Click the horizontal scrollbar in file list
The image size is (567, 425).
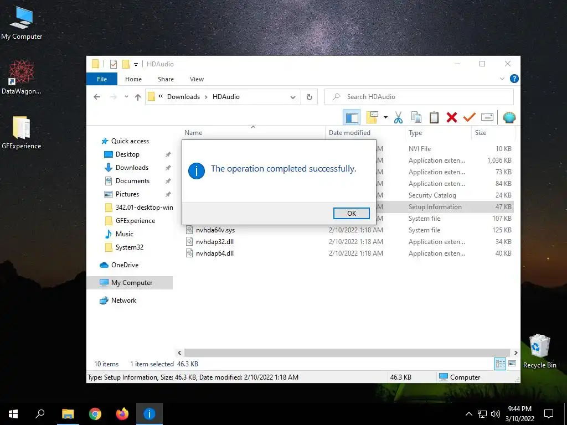(x=347, y=353)
